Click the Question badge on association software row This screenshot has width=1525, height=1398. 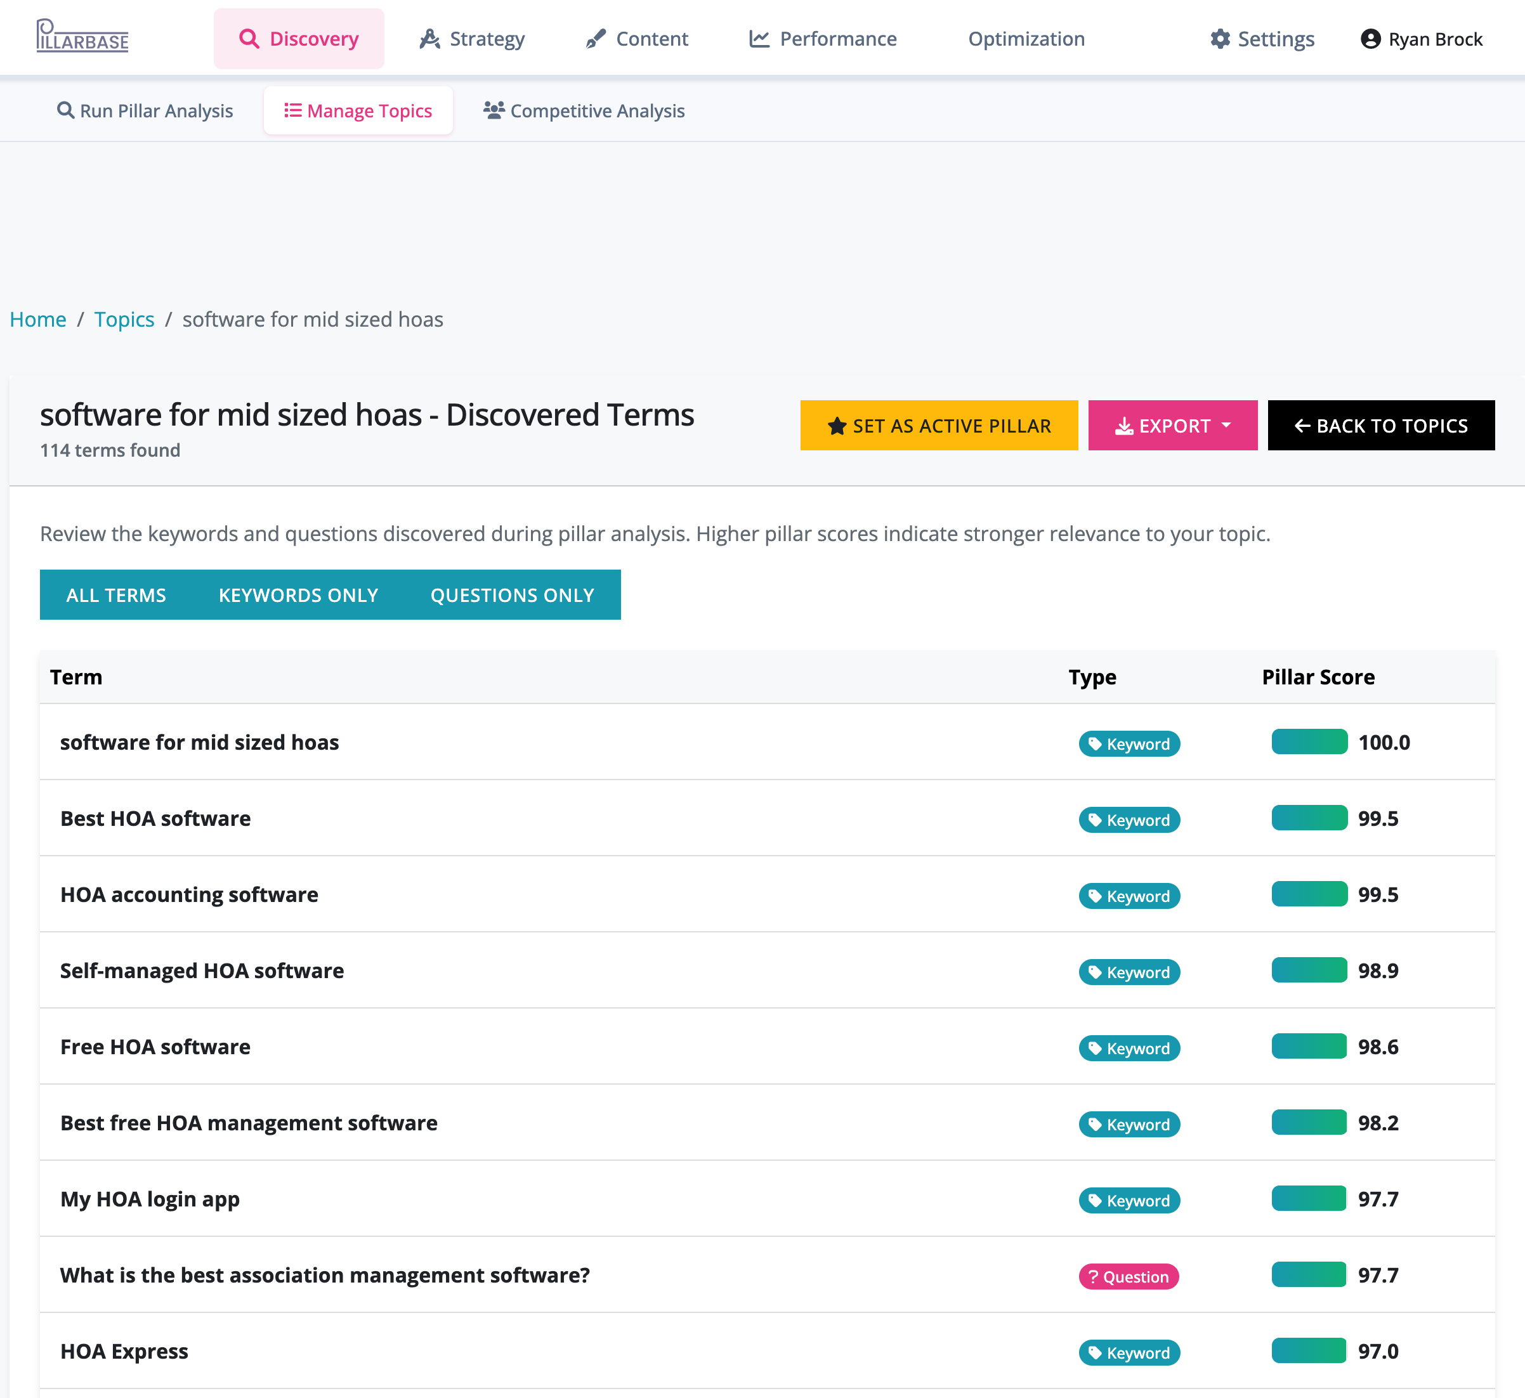point(1128,1276)
